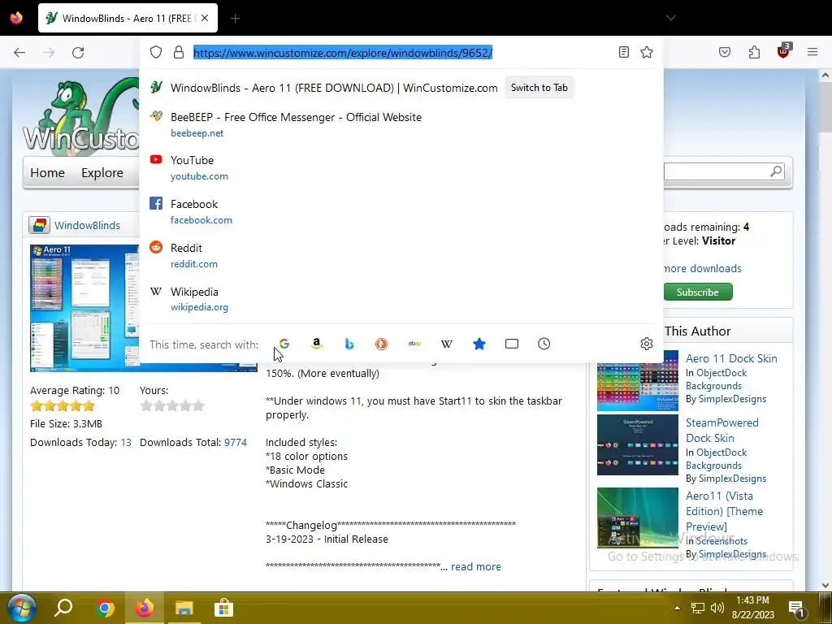Select the Reddit suggestion
Image resolution: width=832 pixels, height=624 pixels.
point(401,255)
